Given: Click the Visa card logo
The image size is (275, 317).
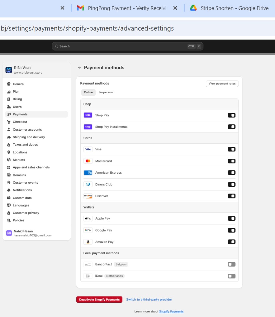Looking at the screenshot, I should [88, 149].
